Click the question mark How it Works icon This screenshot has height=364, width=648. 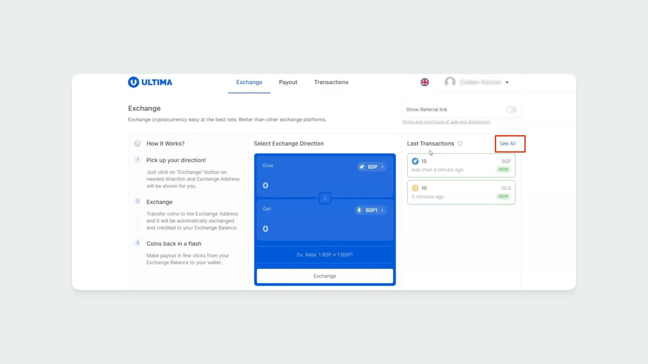137,144
